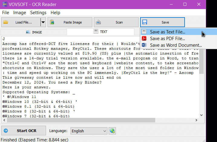
Task: Click the Paste Image button
Action: click(x=70, y=22)
